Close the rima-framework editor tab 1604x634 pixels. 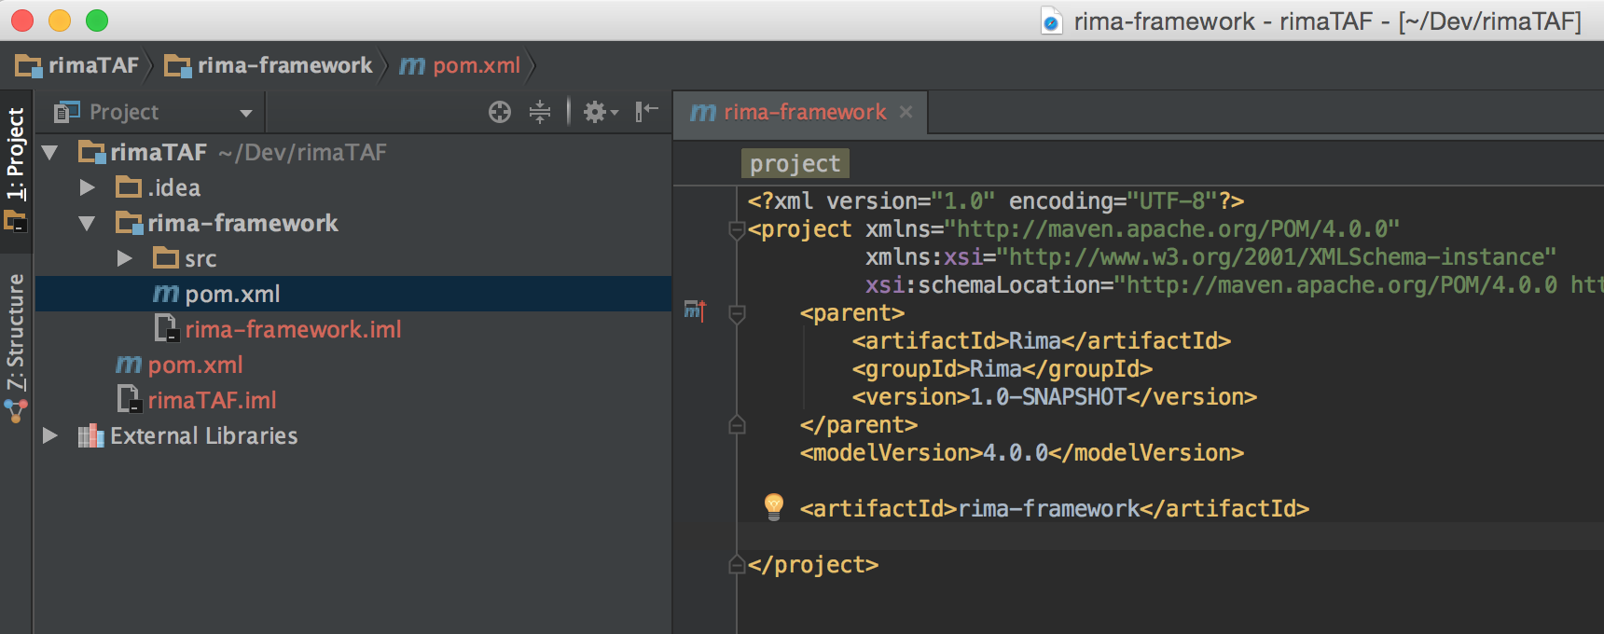point(906,112)
